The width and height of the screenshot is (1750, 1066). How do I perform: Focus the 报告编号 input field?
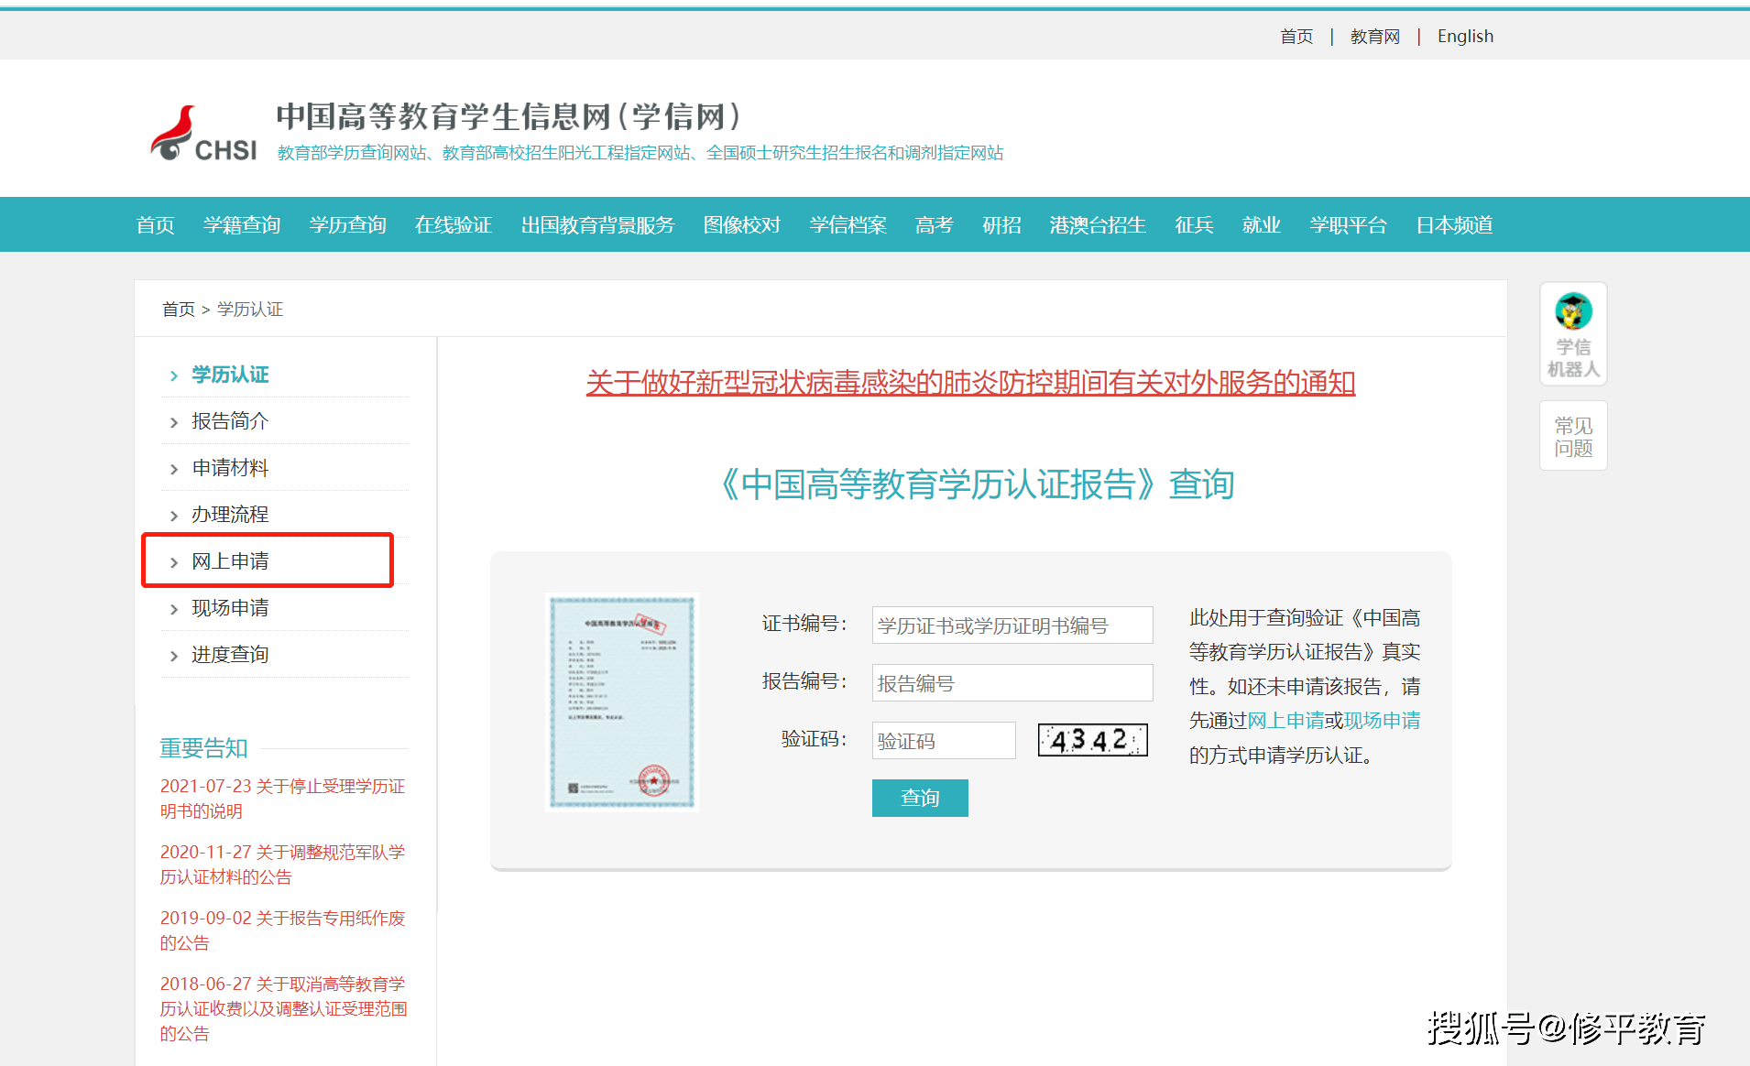click(x=1012, y=683)
